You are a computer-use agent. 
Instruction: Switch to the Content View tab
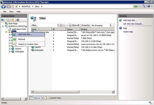[54, 98]
